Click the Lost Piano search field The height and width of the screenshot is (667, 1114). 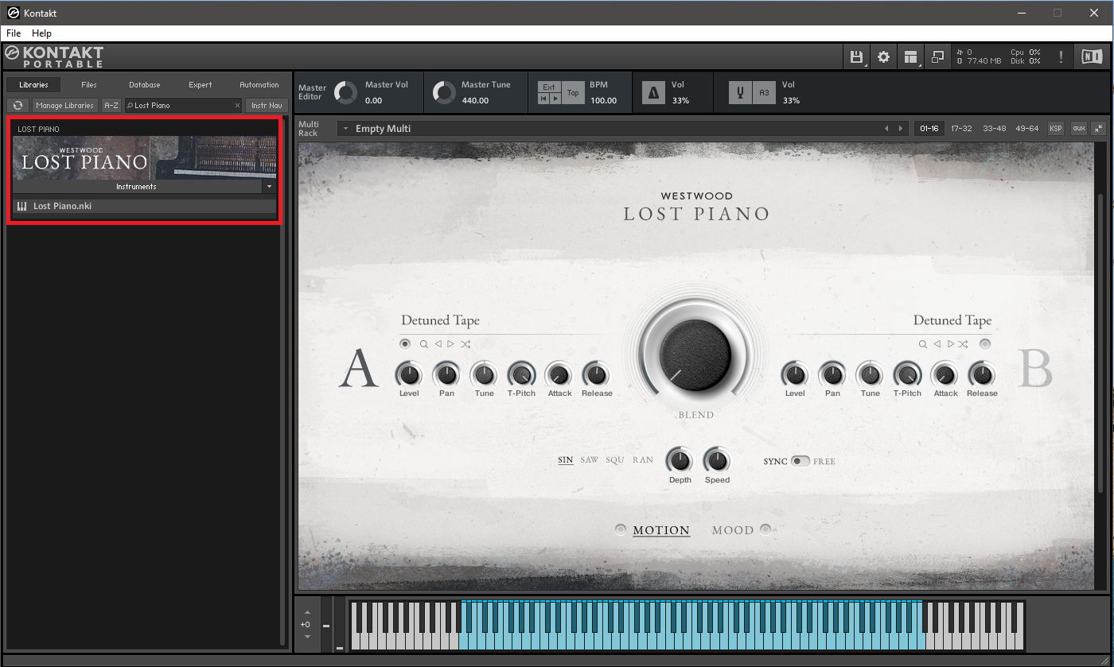[183, 105]
